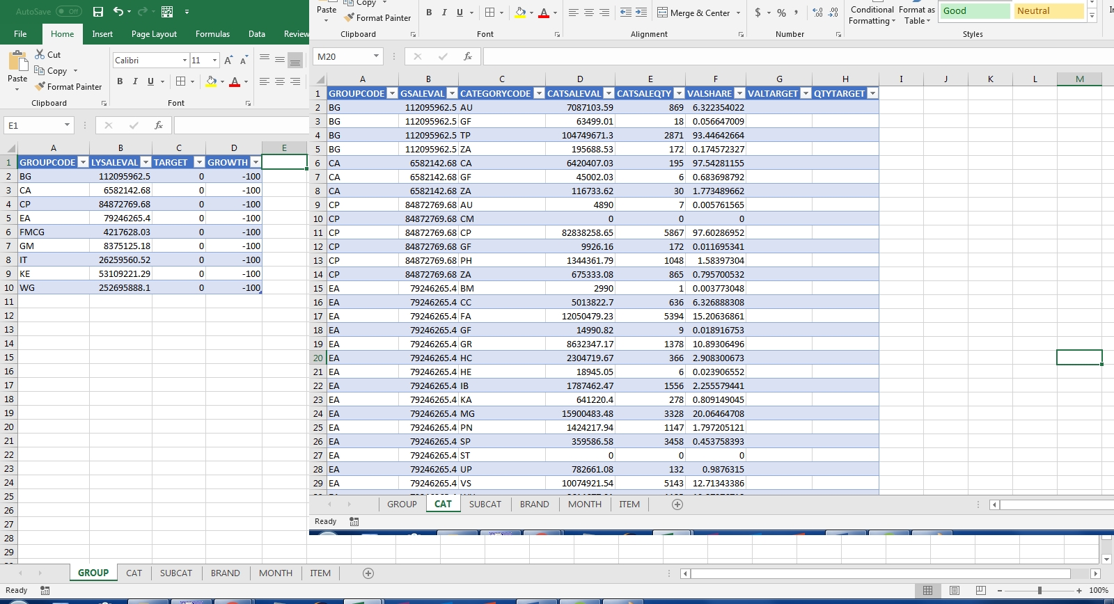Switch to MONTH sheet in M20 window
The height and width of the screenshot is (604, 1114).
tap(585, 504)
